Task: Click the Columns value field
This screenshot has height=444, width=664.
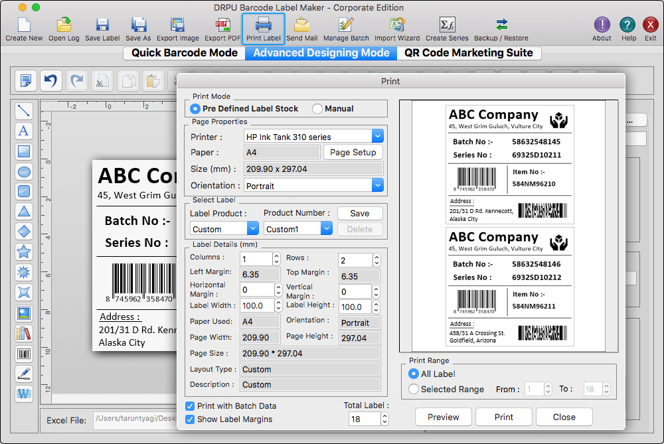Action: 256,259
